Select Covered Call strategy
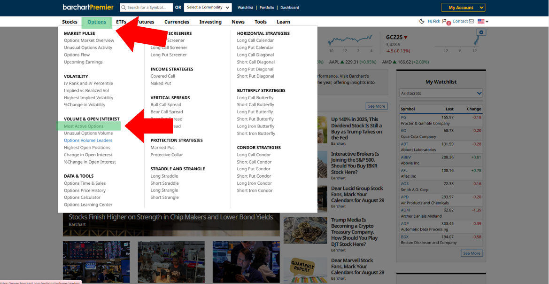This screenshot has width=549, height=284. point(163,76)
